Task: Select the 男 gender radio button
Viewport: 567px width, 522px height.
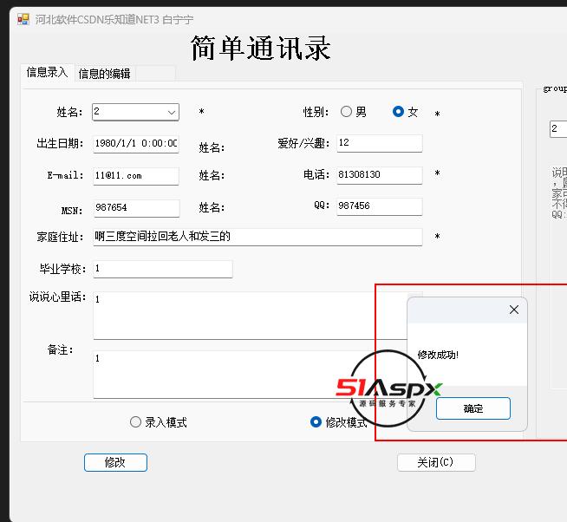Action: tap(346, 111)
